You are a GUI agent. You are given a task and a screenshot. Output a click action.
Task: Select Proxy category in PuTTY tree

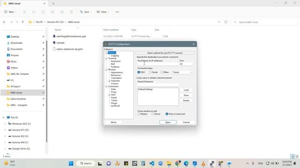(113, 92)
